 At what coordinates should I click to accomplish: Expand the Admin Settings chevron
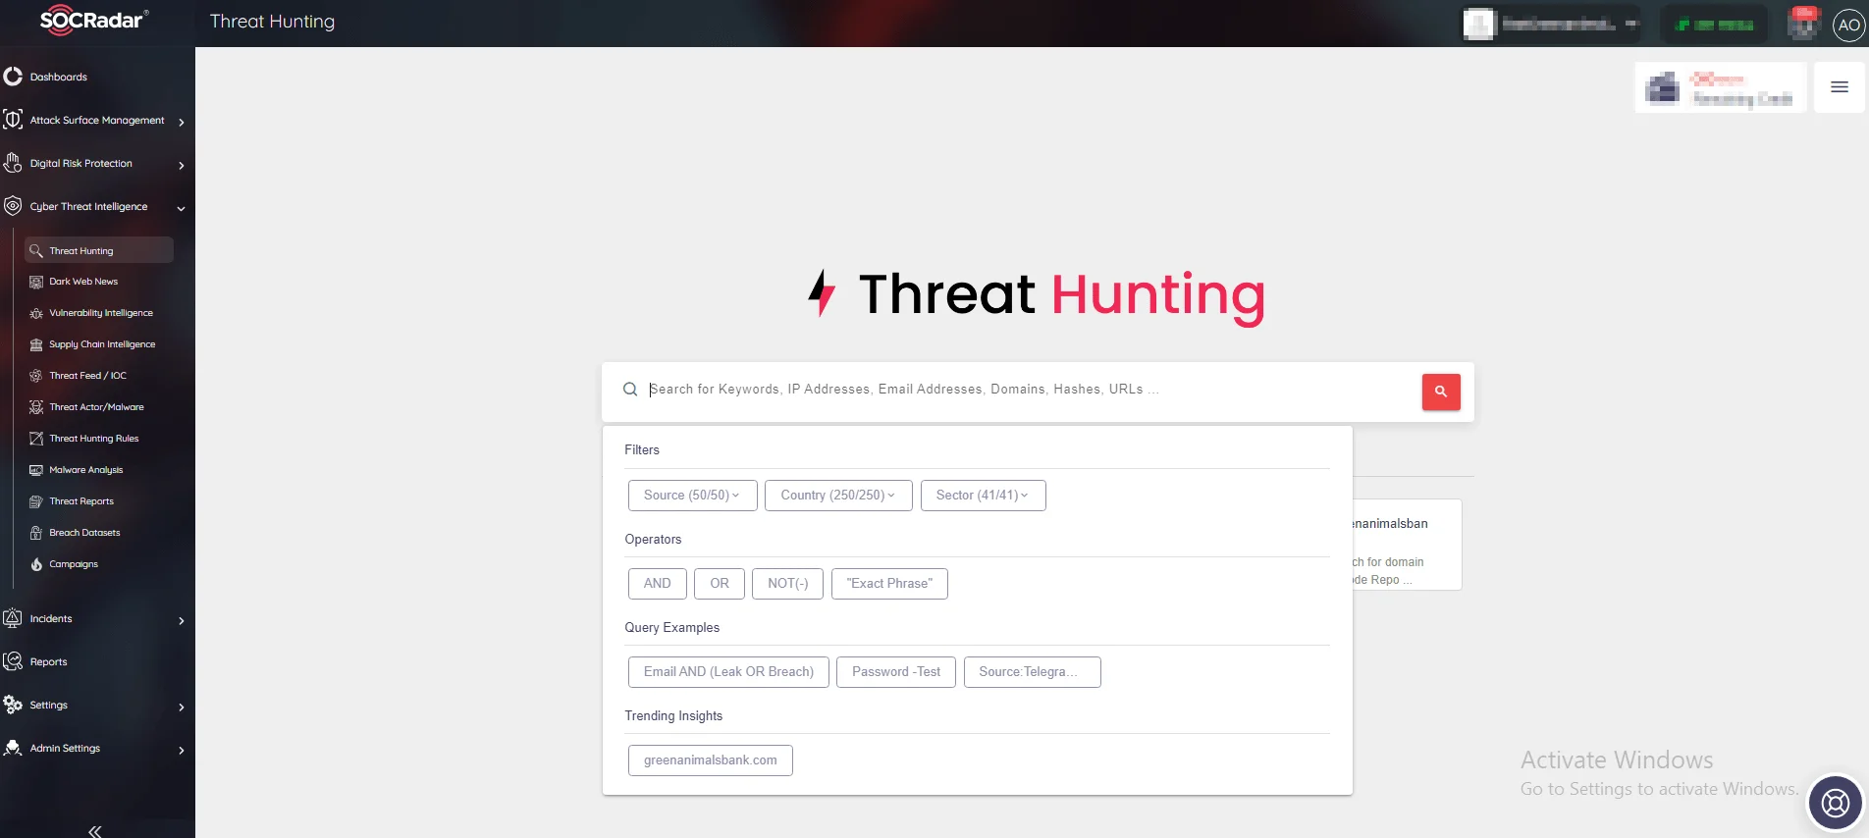182,750
